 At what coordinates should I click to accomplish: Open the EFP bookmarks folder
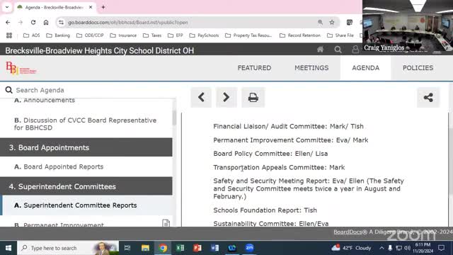[x=176, y=35]
